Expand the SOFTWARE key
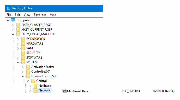Image resolution: width=180 pixels, height=100 pixels. tap(18, 58)
